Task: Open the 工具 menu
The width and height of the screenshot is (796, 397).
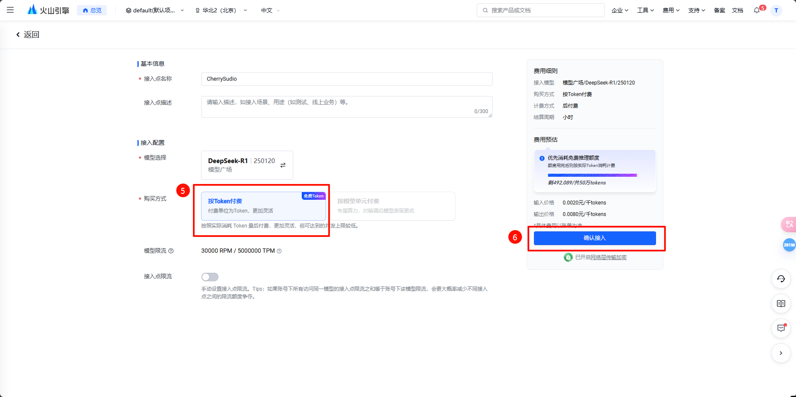Action: (x=645, y=10)
